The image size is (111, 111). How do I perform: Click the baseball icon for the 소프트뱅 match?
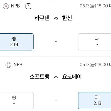(x=8, y=65)
